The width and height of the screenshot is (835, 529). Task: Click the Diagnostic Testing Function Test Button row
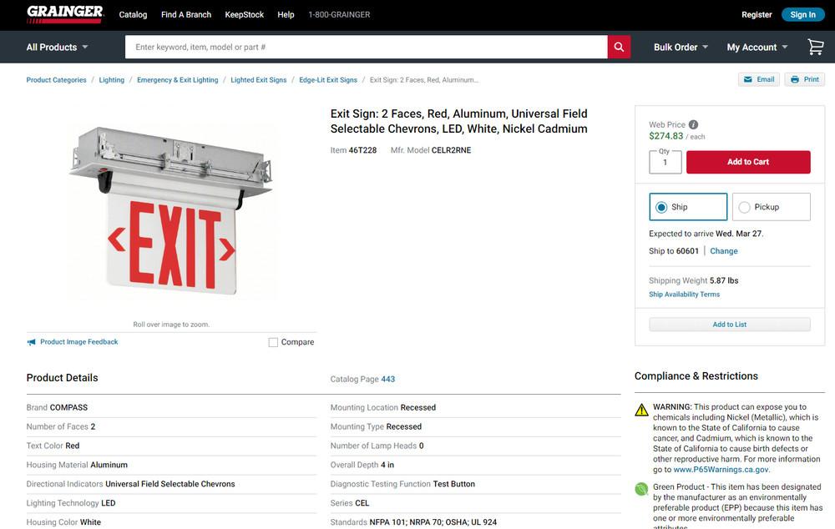[x=476, y=484]
